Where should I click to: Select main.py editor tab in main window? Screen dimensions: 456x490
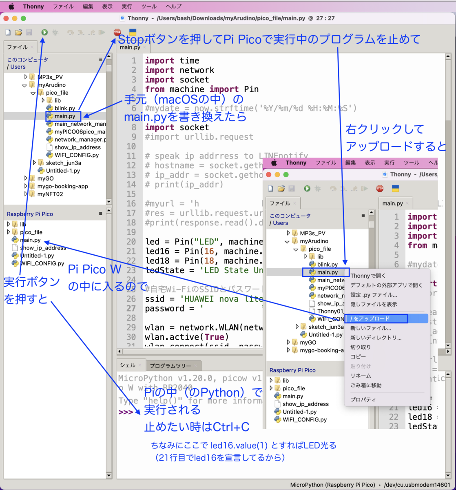pyautogui.click(x=129, y=47)
